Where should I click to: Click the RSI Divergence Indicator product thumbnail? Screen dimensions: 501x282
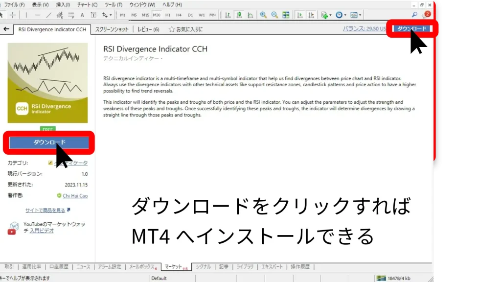pyautogui.click(x=47, y=83)
